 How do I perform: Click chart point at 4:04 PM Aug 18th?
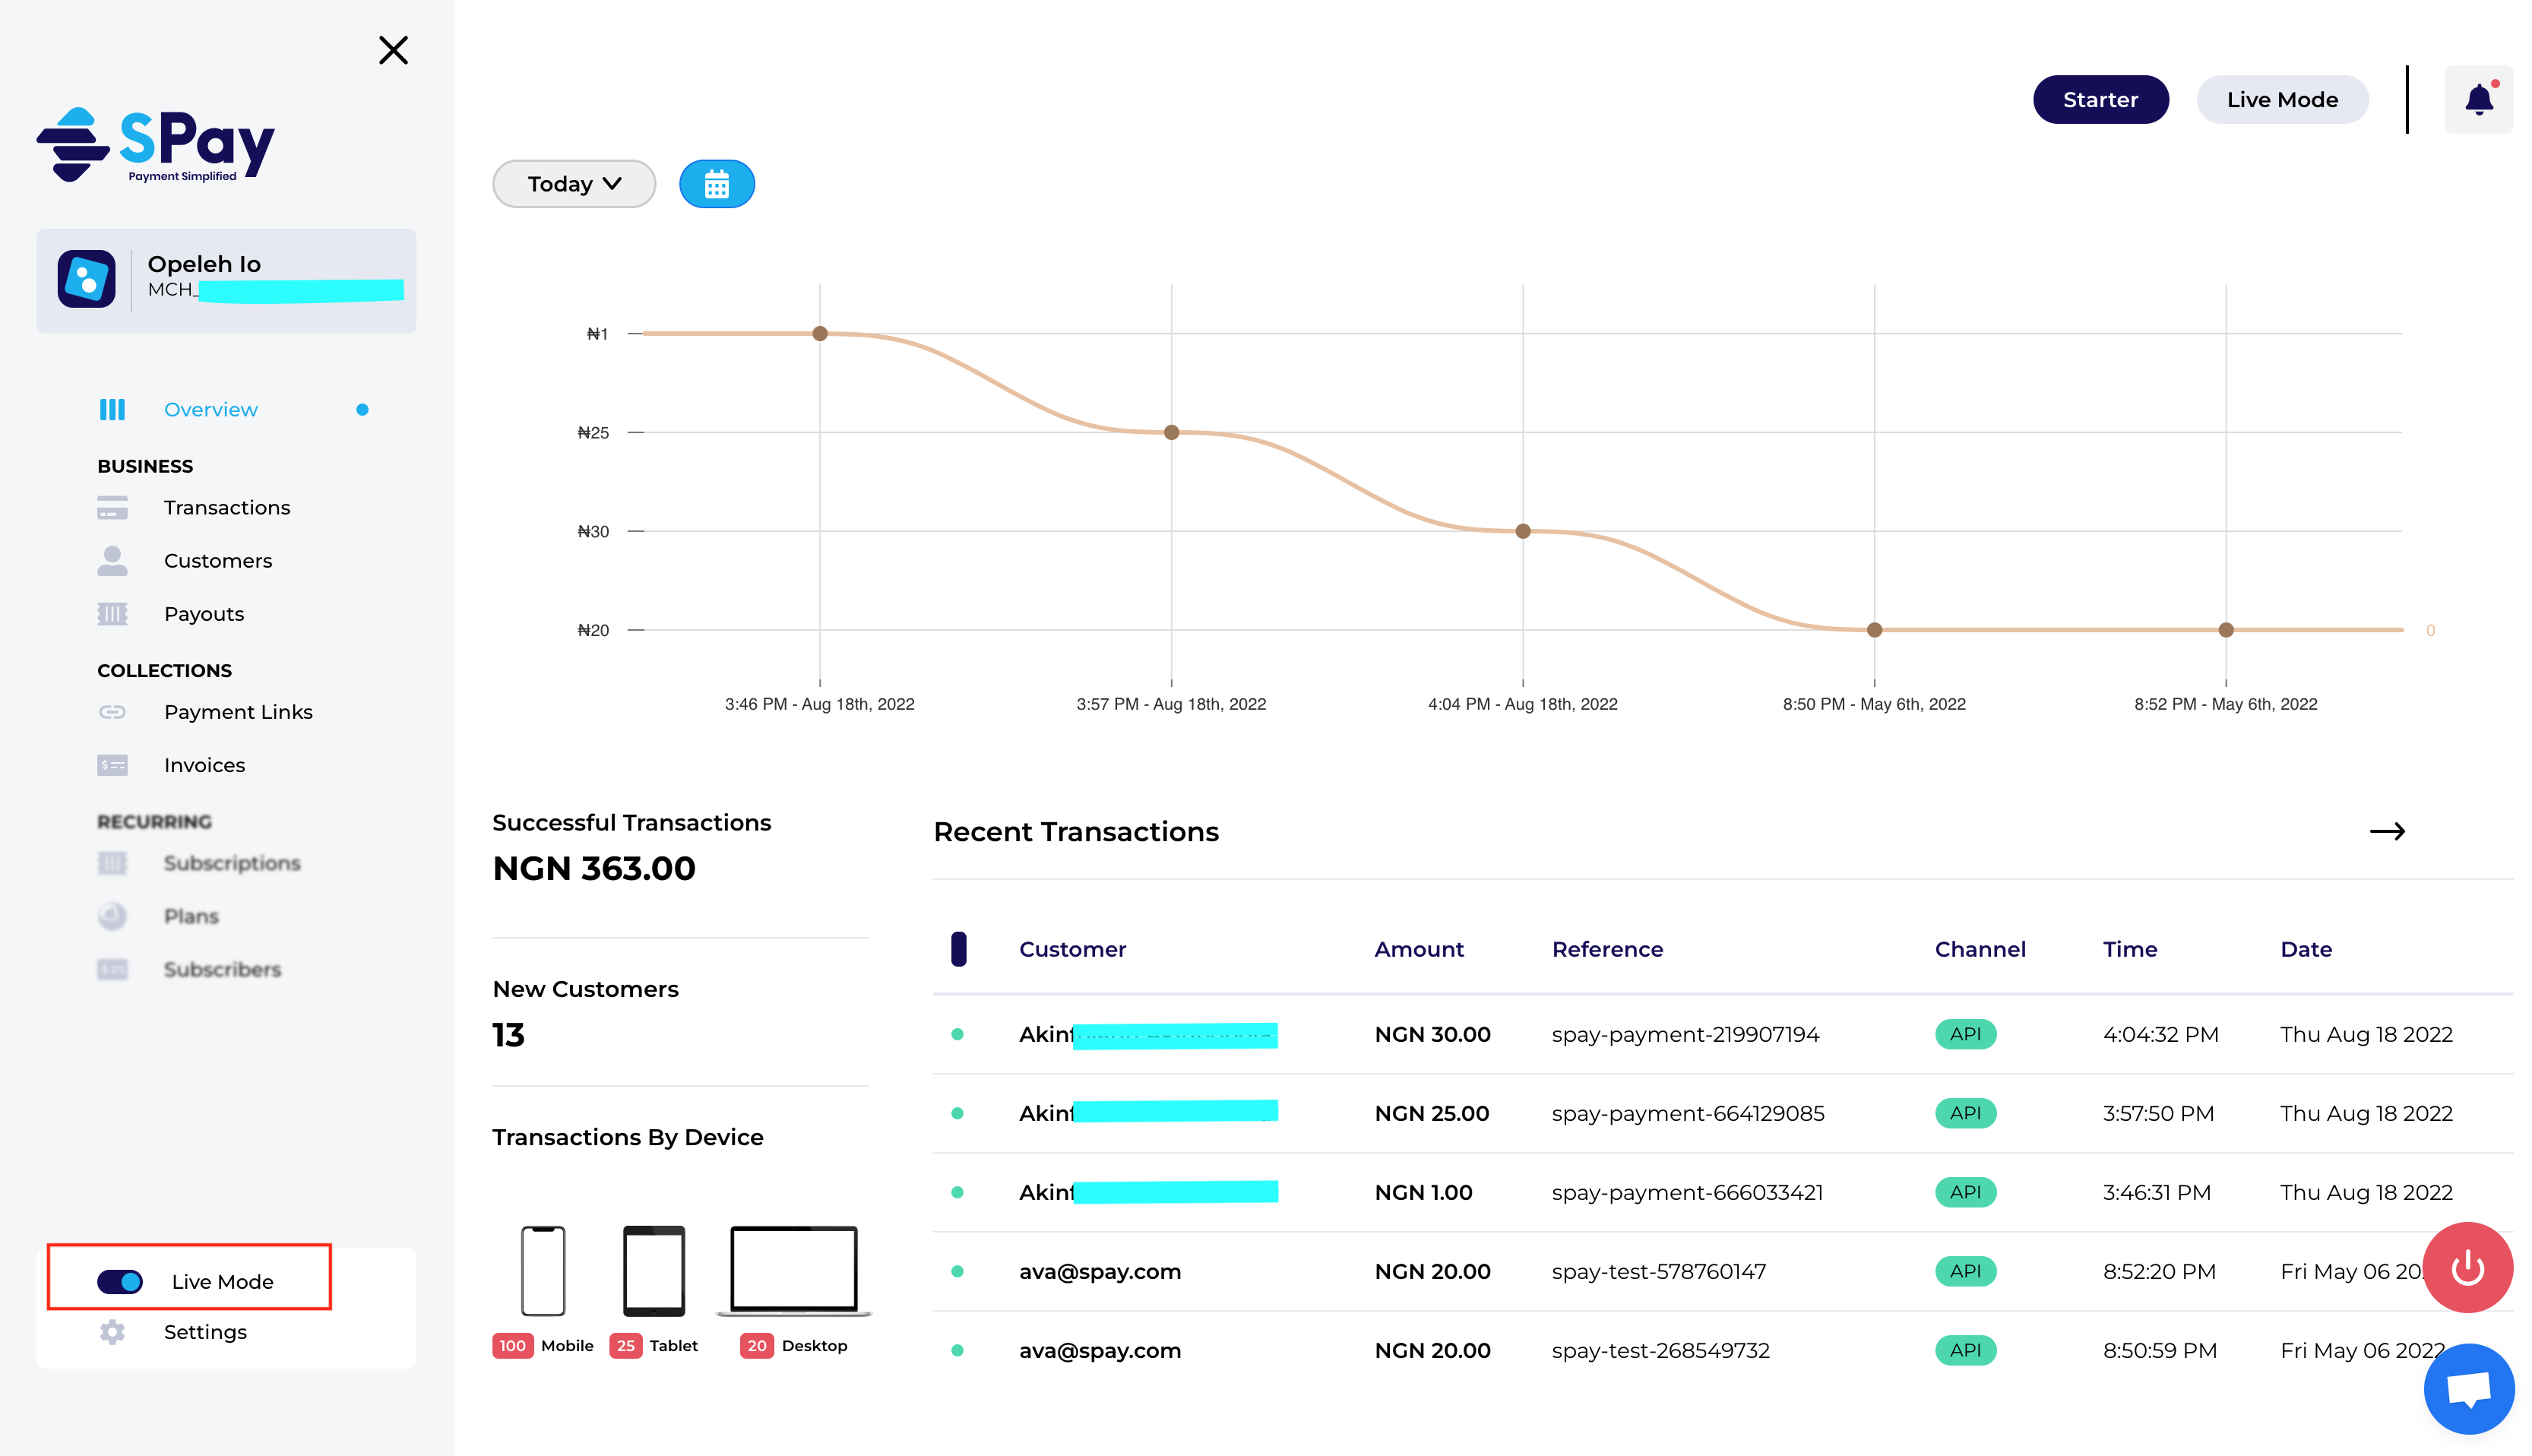pos(1523,531)
